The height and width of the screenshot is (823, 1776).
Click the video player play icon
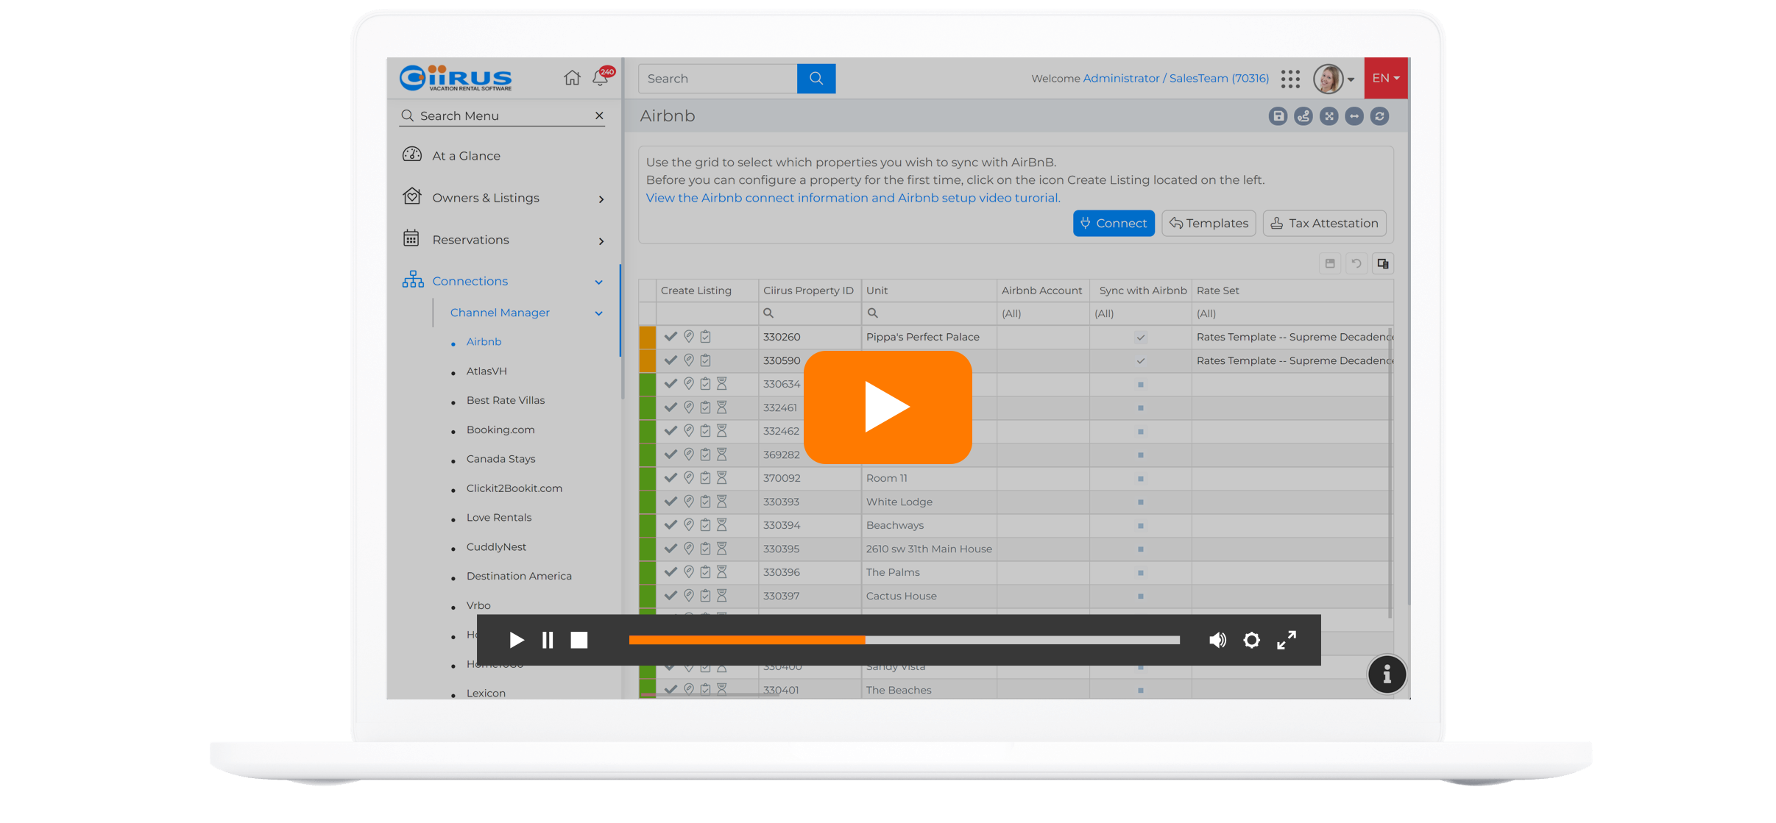[x=517, y=640]
